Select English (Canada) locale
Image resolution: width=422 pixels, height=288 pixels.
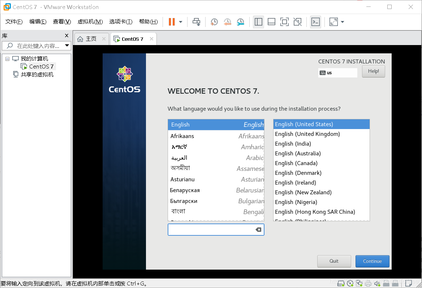pyautogui.click(x=321, y=163)
